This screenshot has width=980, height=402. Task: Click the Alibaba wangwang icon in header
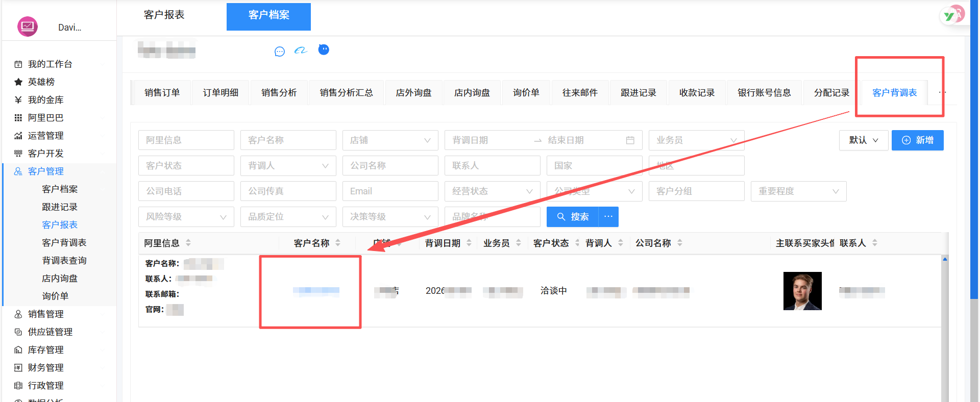click(x=301, y=50)
